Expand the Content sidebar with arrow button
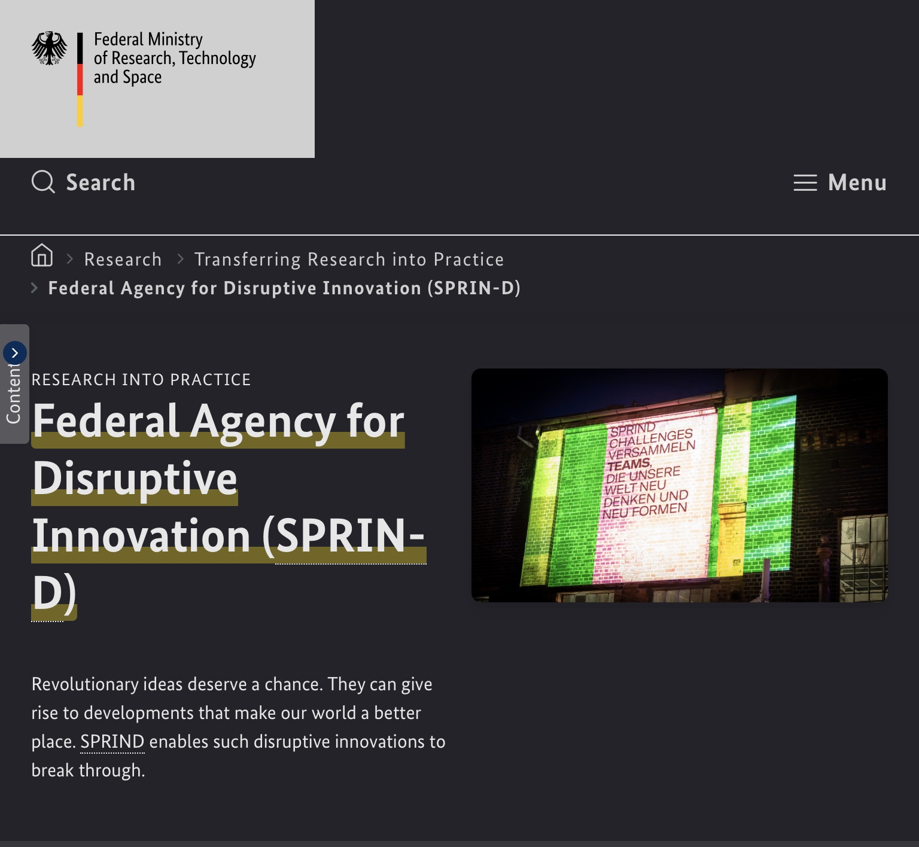 click(x=15, y=353)
